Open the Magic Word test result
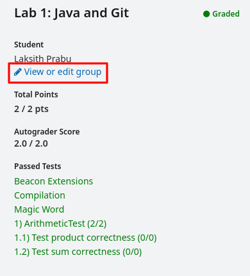The width and height of the screenshot is (250, 276). point(39,209)
